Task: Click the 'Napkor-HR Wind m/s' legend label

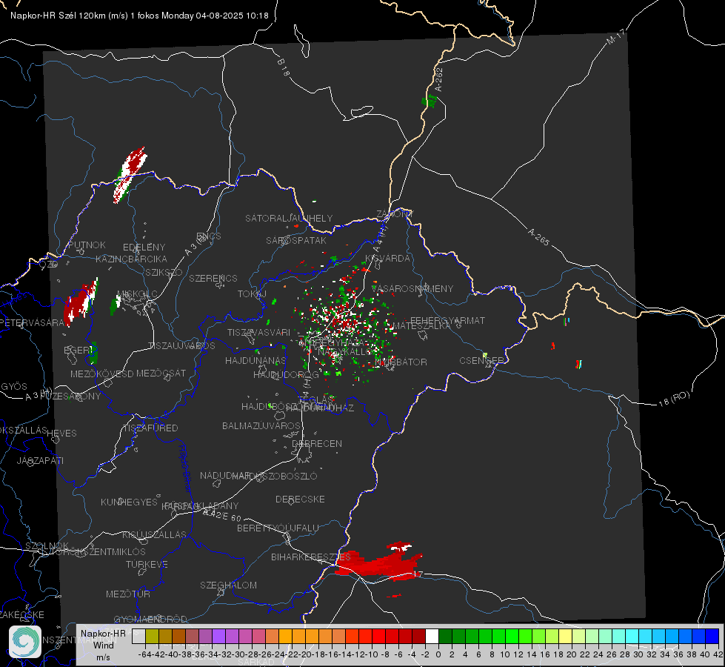Action: tap(103, 646)
